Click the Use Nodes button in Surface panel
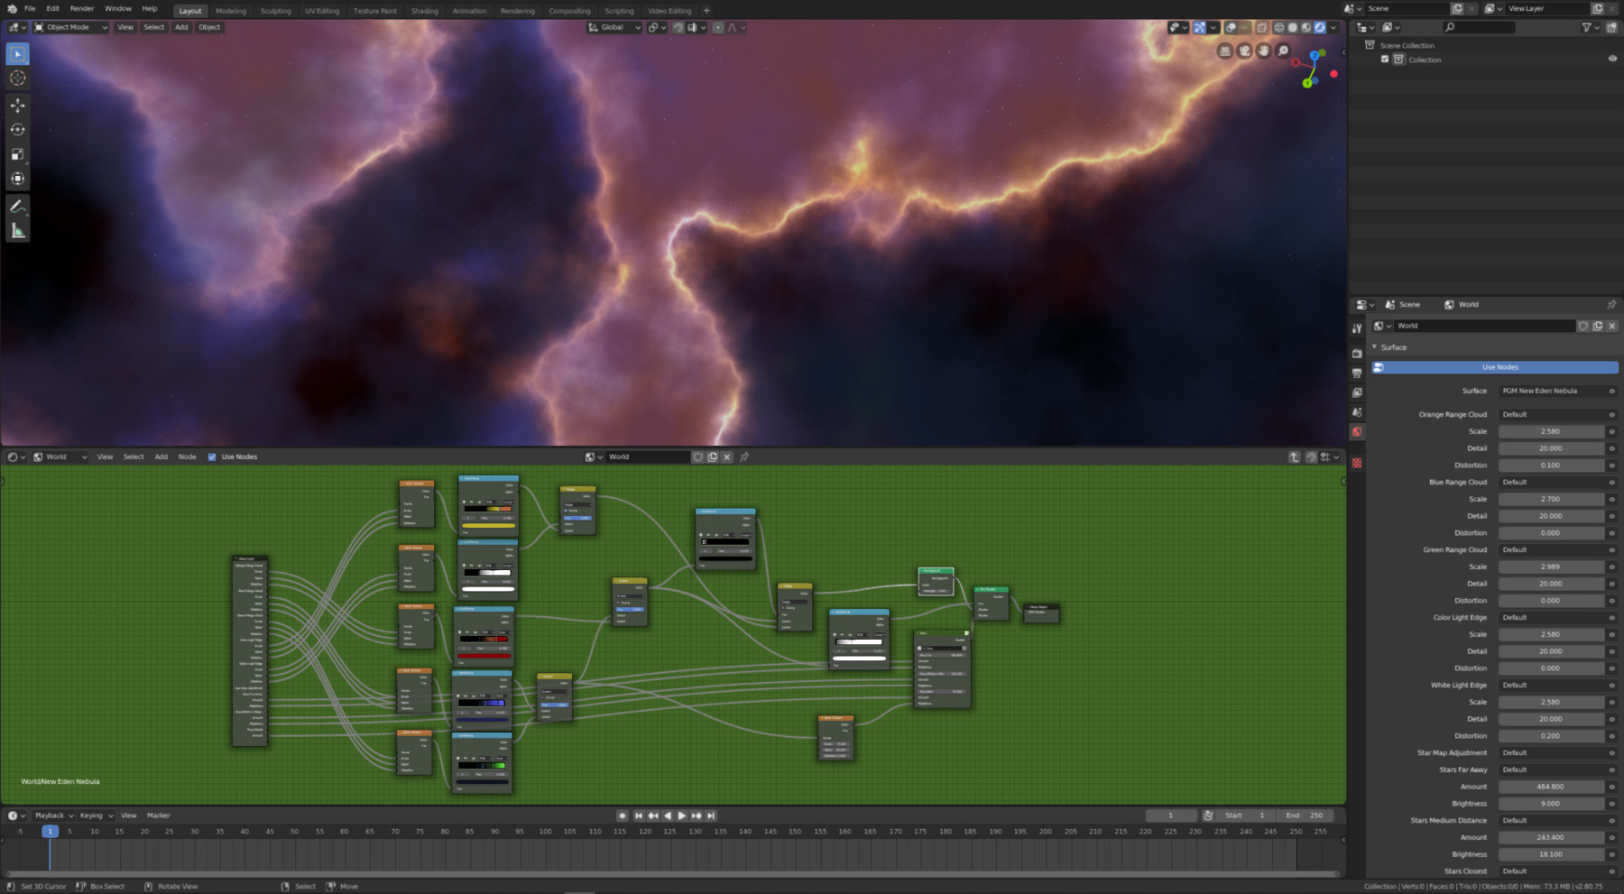This screenshot has height=894, width=1624. coord(1497,367)
